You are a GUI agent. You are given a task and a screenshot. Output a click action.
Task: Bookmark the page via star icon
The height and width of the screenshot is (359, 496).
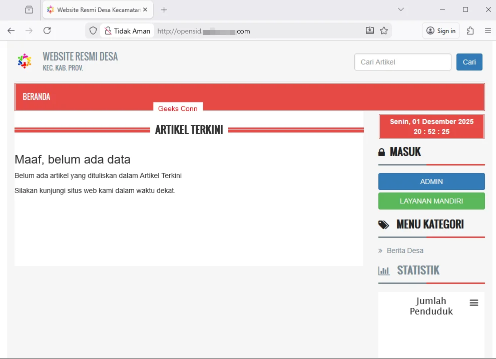click(384, 30)
